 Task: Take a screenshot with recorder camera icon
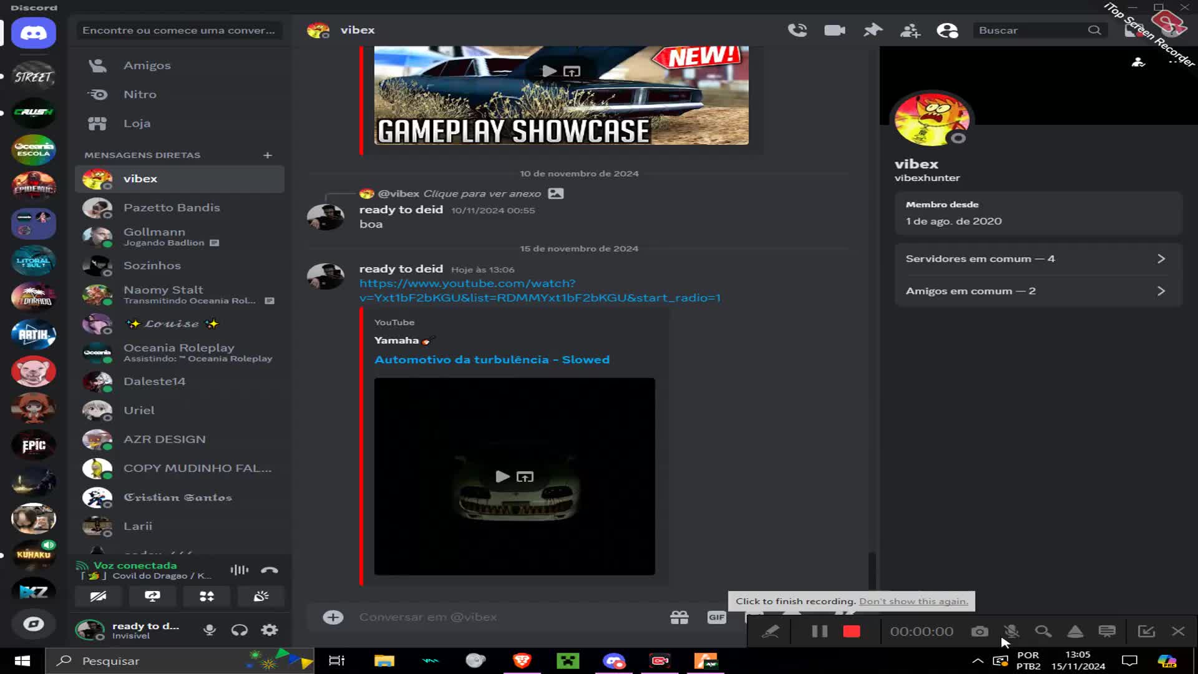point(980,632)
